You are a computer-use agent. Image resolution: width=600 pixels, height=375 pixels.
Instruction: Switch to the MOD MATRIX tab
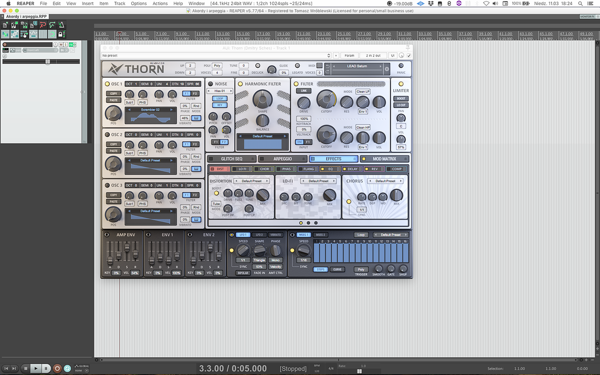click(x=384, y=159)
